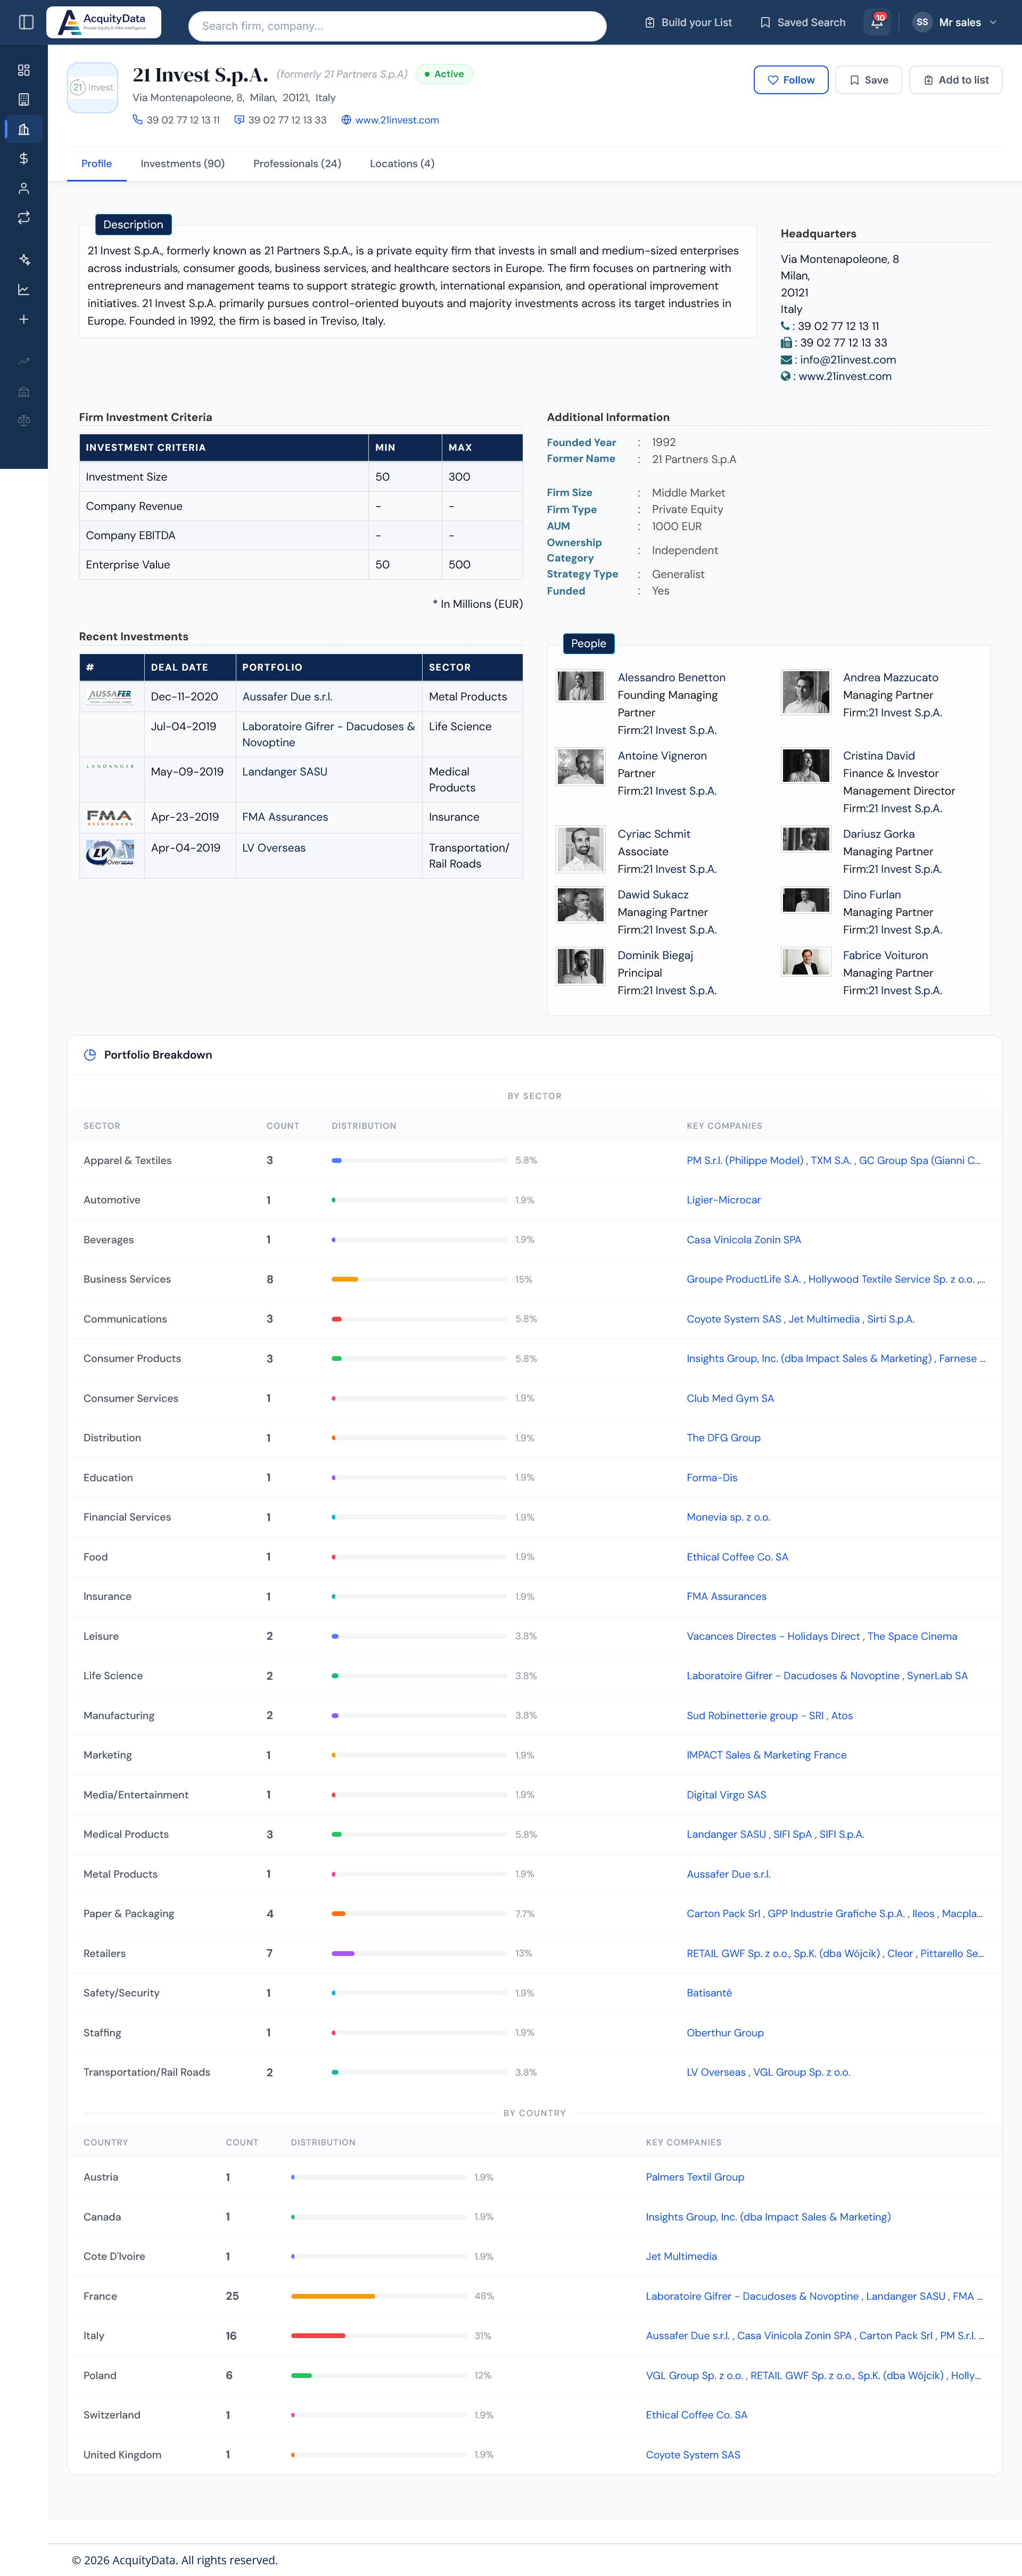Open the sparkles AI icon in sidebar
The height and width of the screenshot is (2576, 1022).
click(x=24, y=260)
